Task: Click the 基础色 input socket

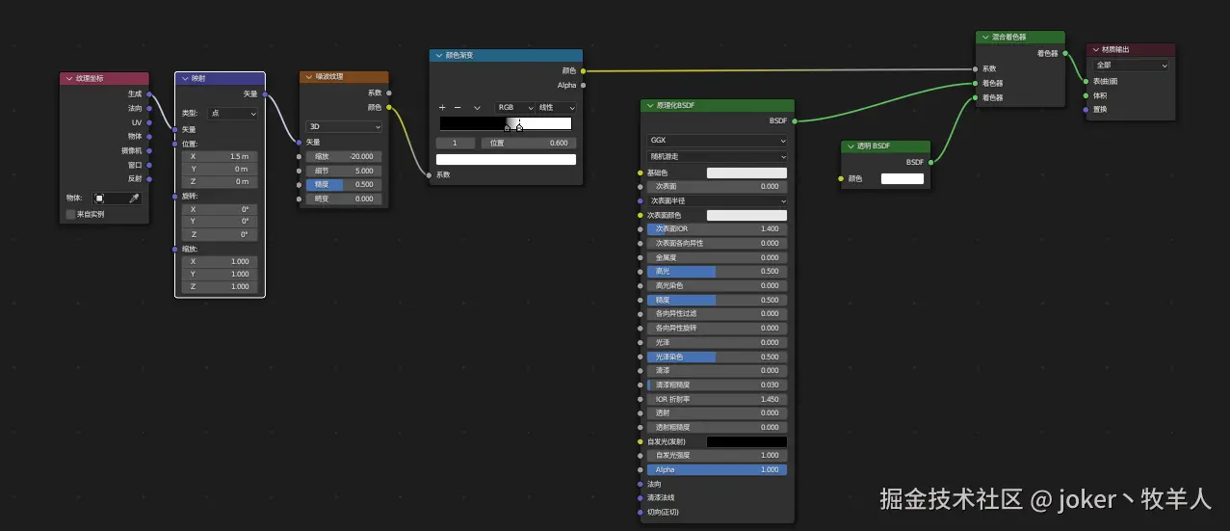Action: [x=640, y=173]
